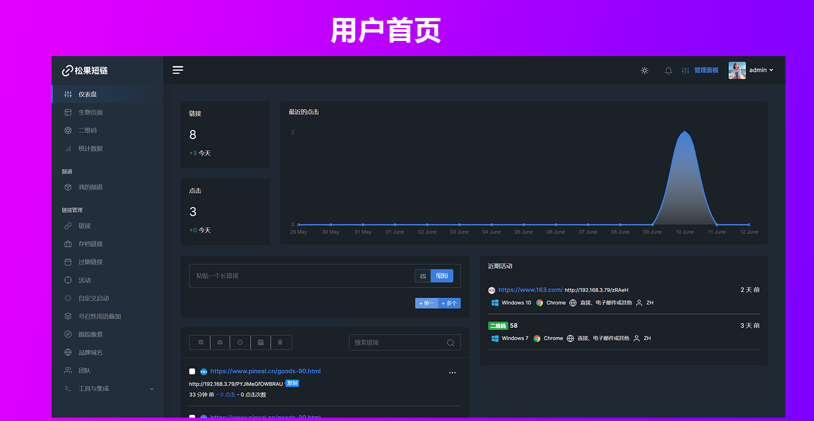The image size is (814, 421).
Task: Toggle the hamburger sidebar menu icon
Action: coord(178,70)
